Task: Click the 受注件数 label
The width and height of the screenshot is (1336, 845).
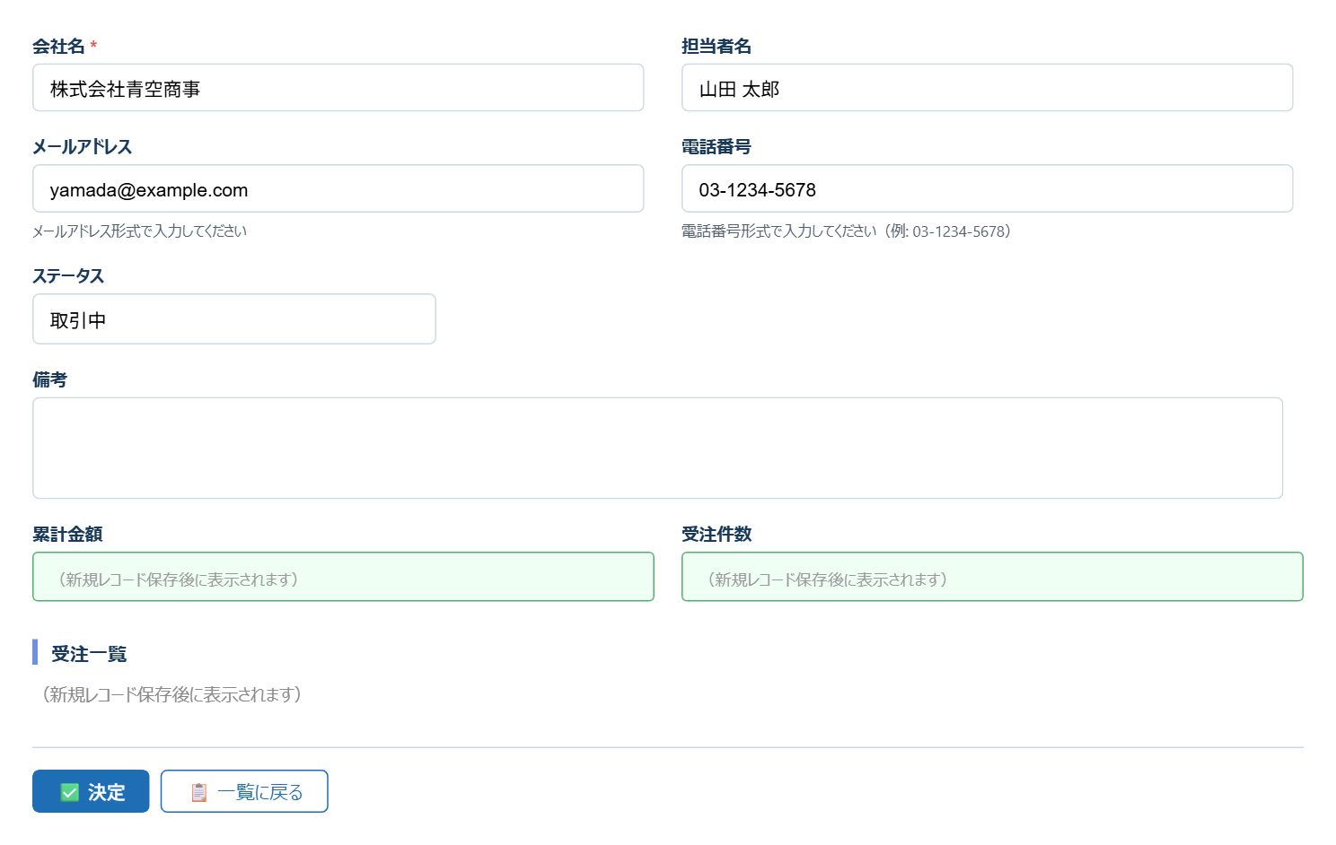Action: (716, 535)
